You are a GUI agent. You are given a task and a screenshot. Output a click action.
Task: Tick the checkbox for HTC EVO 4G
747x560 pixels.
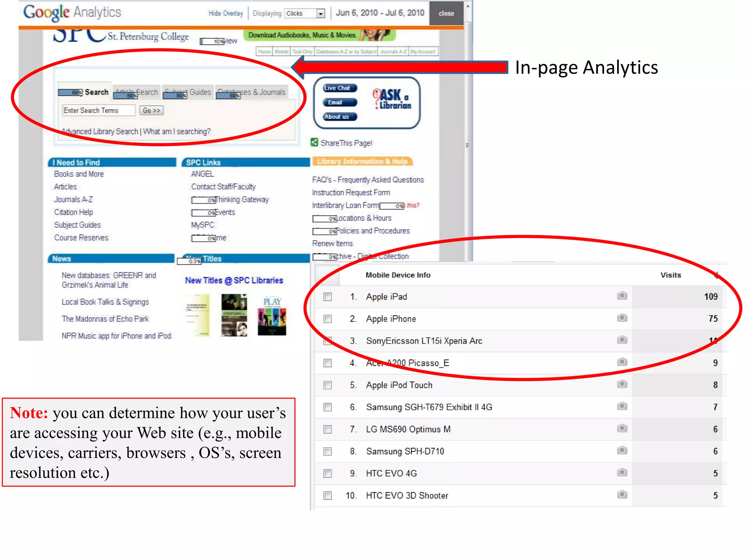coord(328,474)
